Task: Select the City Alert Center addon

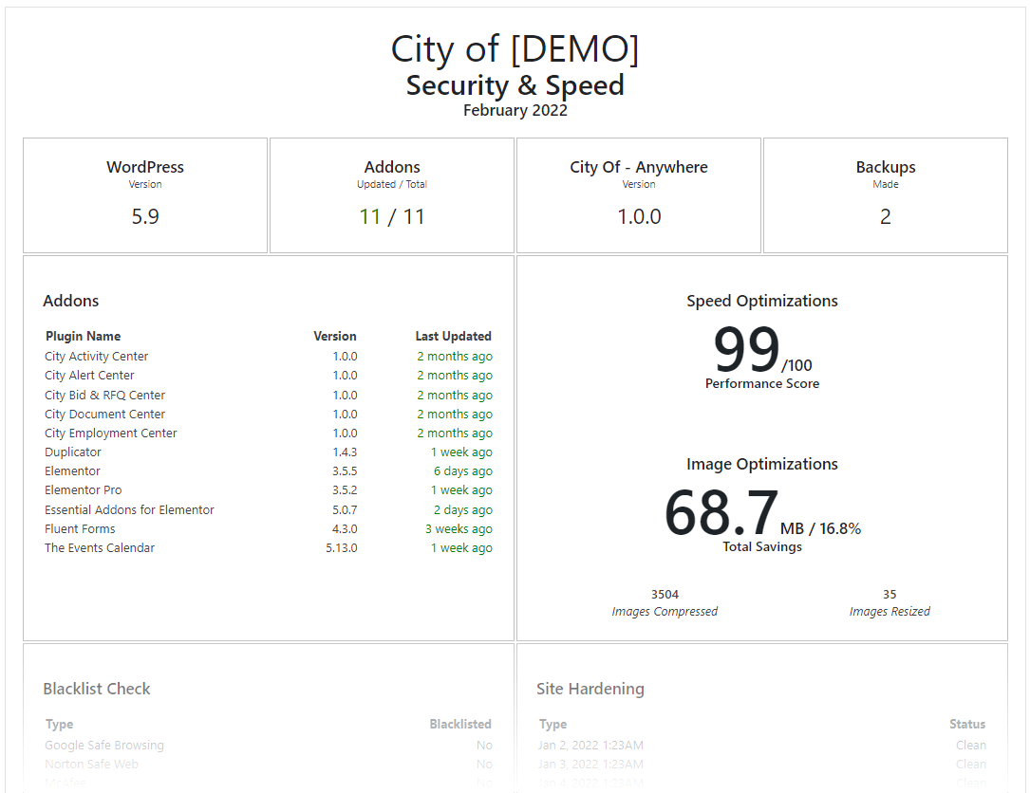Action: tap(89, 375)
